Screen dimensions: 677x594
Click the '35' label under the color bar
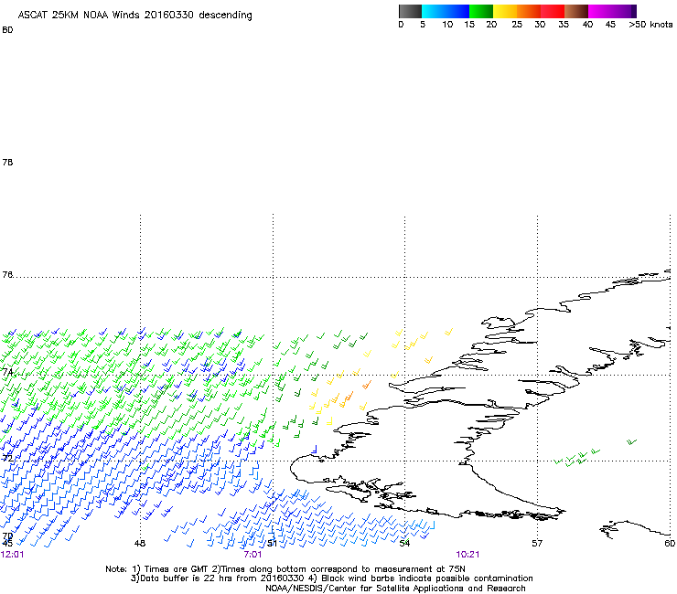click(564, 25)
